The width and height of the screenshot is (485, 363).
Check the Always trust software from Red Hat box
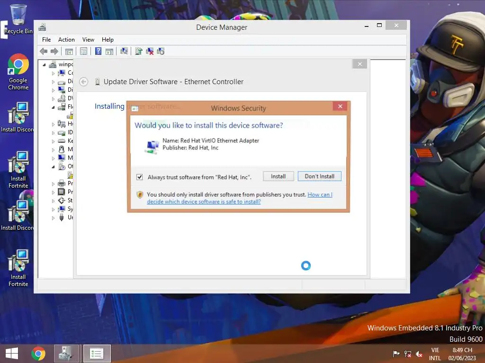(x=140, y=177)
